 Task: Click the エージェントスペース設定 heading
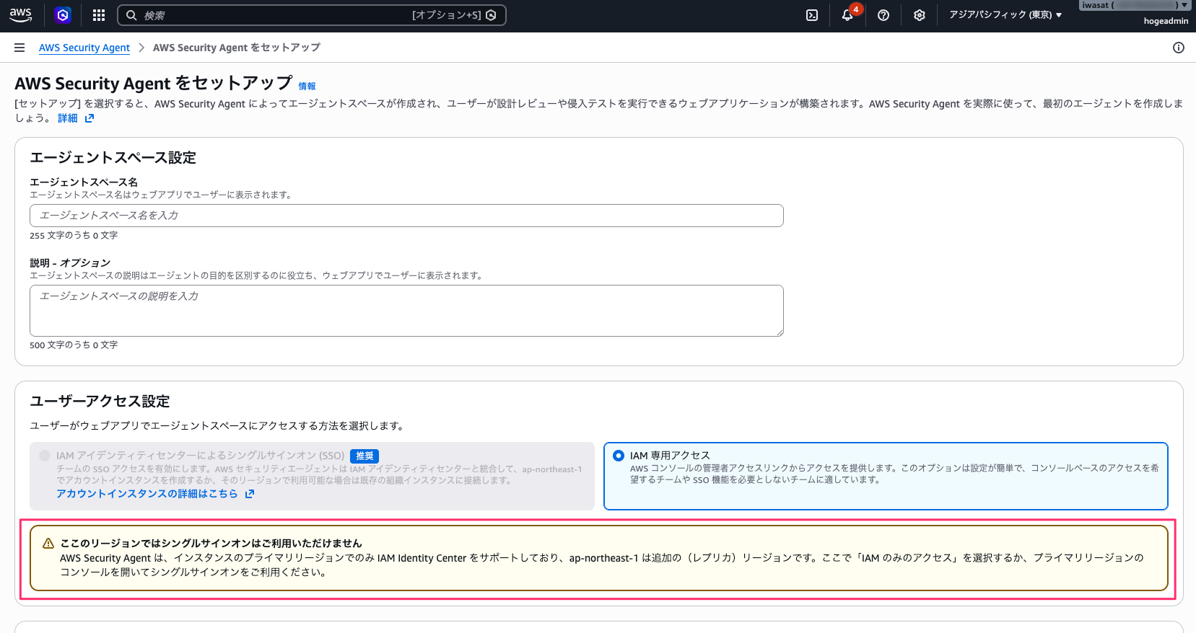(x=113, y=158)
